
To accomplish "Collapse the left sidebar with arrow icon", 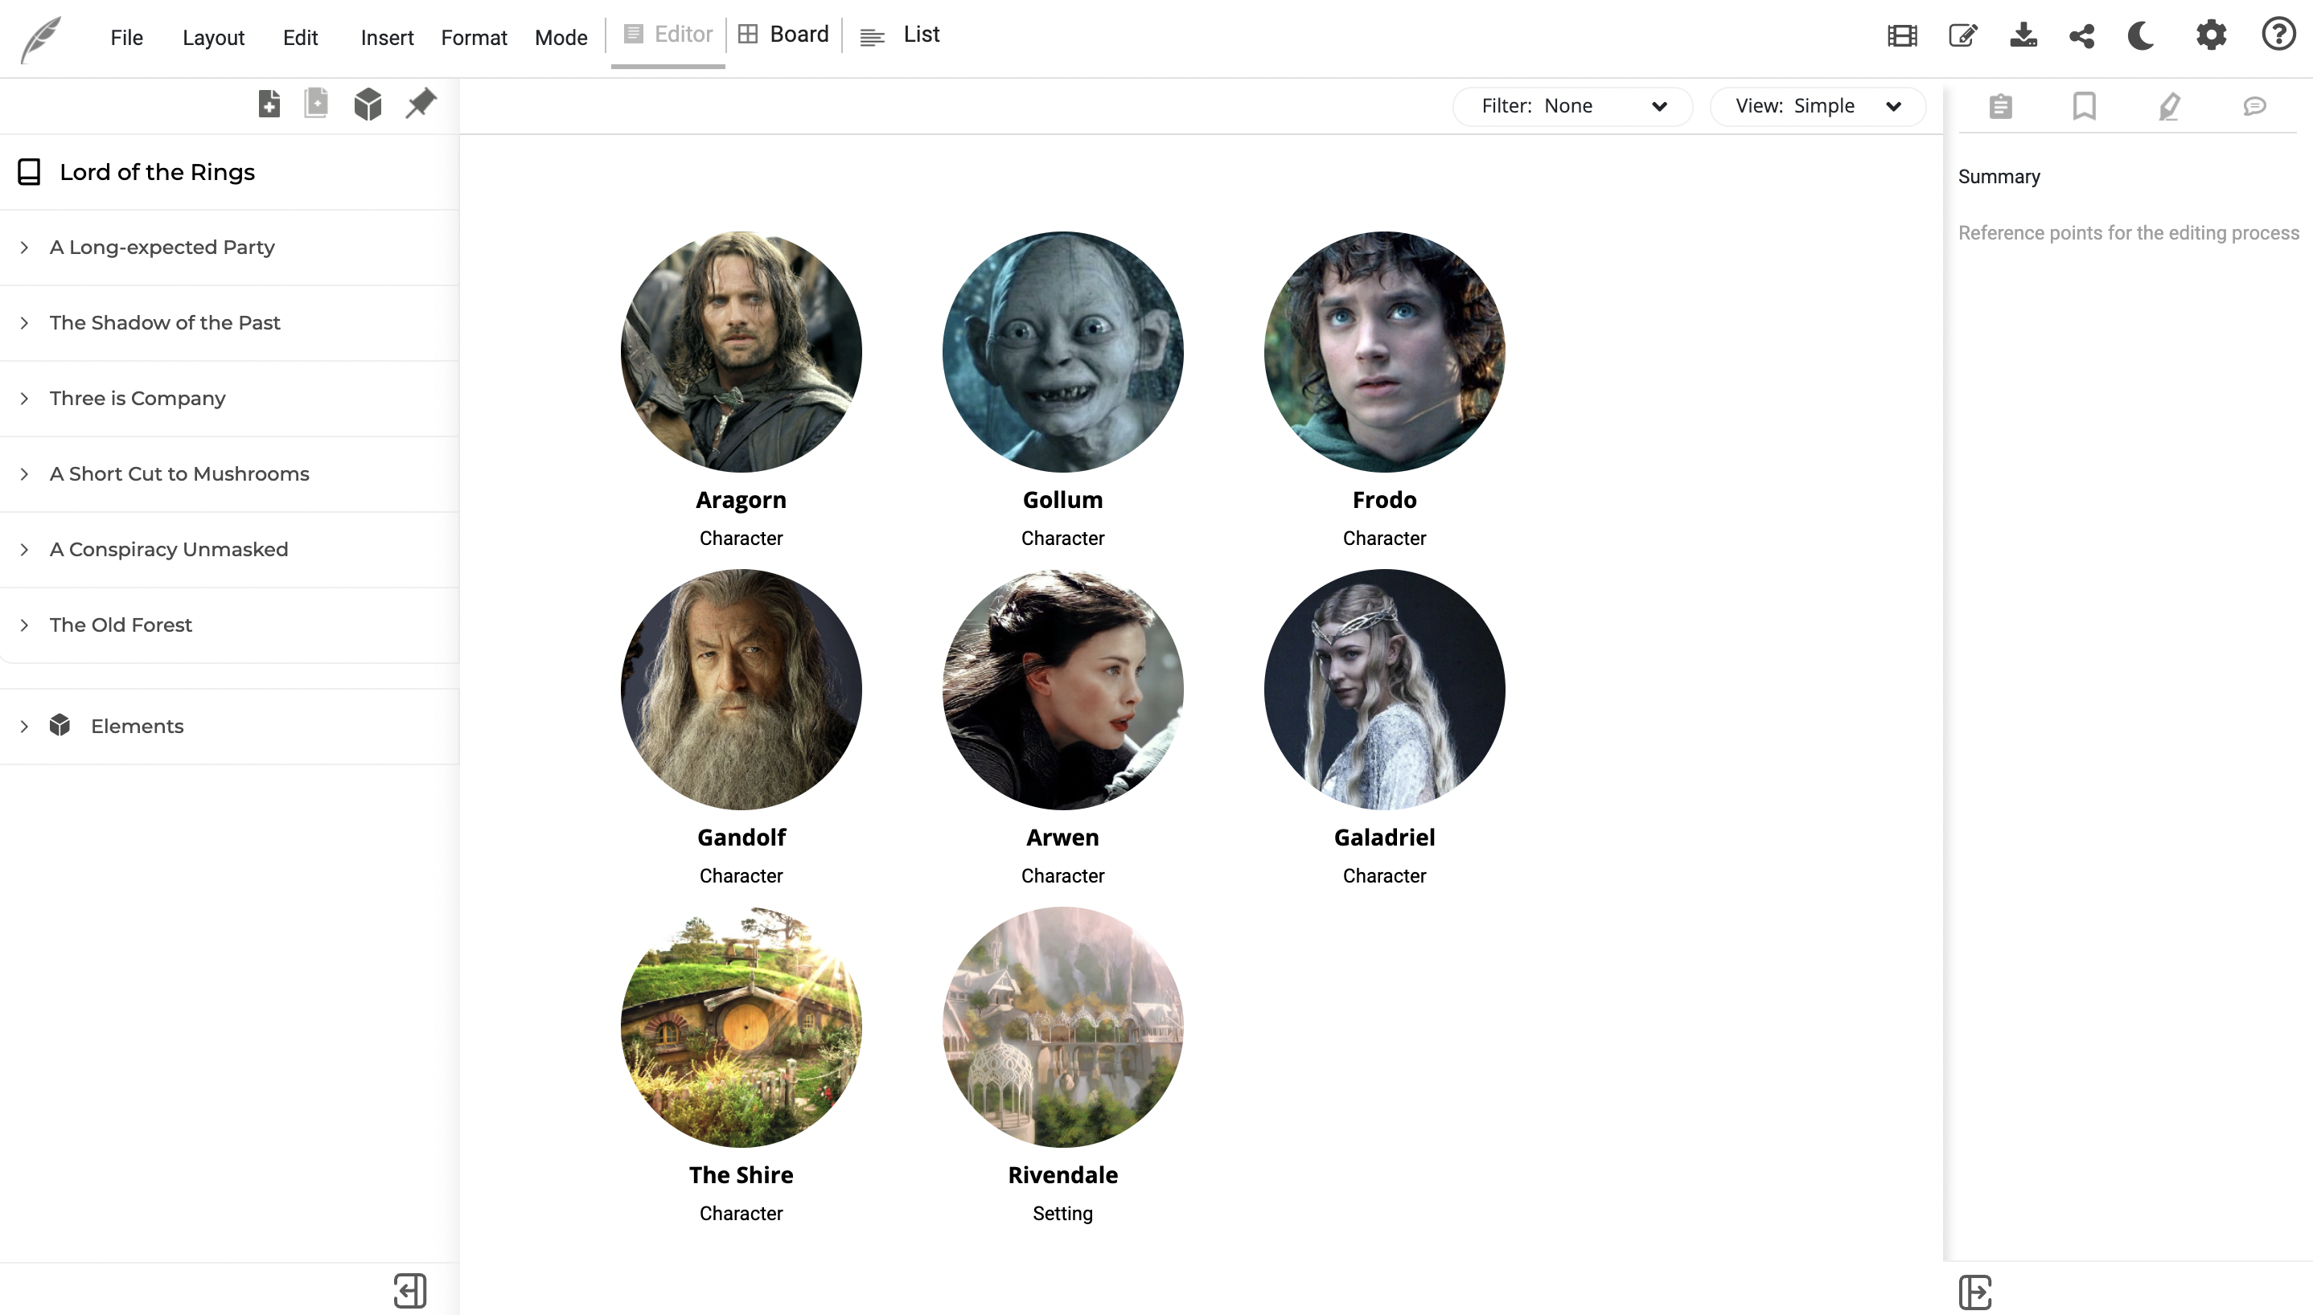I will coord(410,1291).
